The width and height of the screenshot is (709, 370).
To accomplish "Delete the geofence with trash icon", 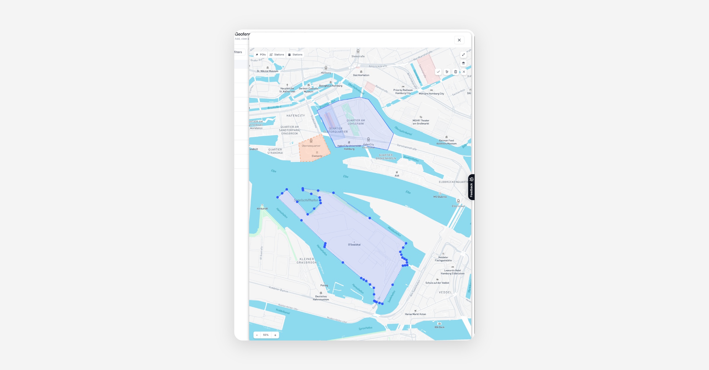I will tap(456, 72).
